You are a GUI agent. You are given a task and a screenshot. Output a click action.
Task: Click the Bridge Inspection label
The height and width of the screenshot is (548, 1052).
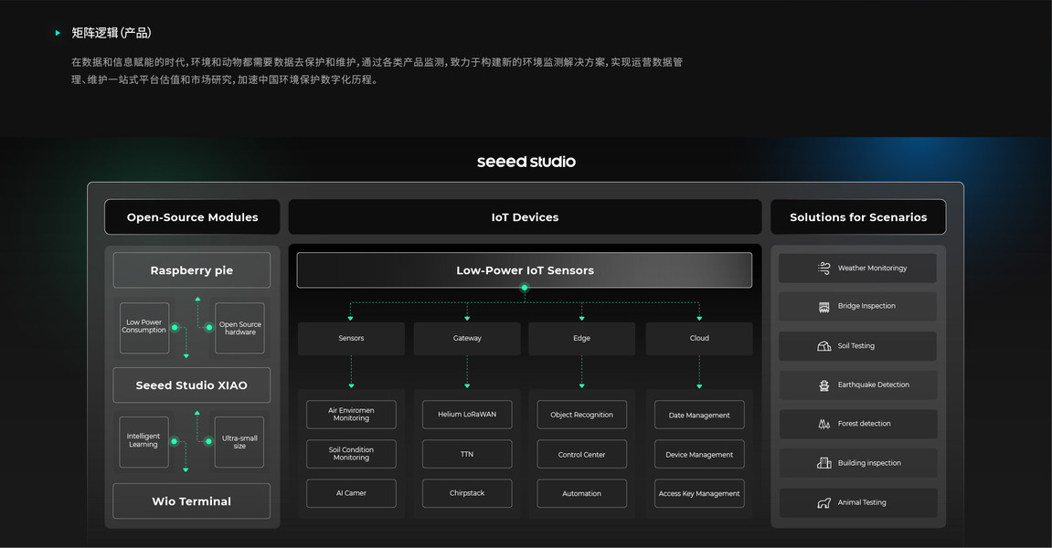(866, 306)
